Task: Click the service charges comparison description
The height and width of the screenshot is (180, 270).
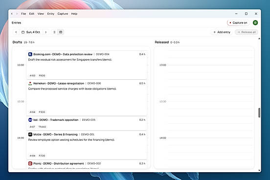Action: [x=72, y=89]
